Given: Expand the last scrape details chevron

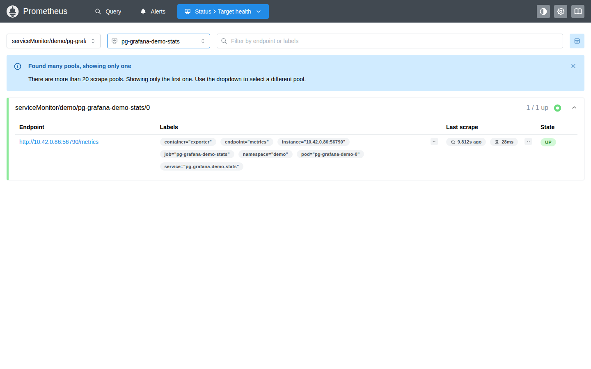Looking at the screenshot, I should [528, 142].
